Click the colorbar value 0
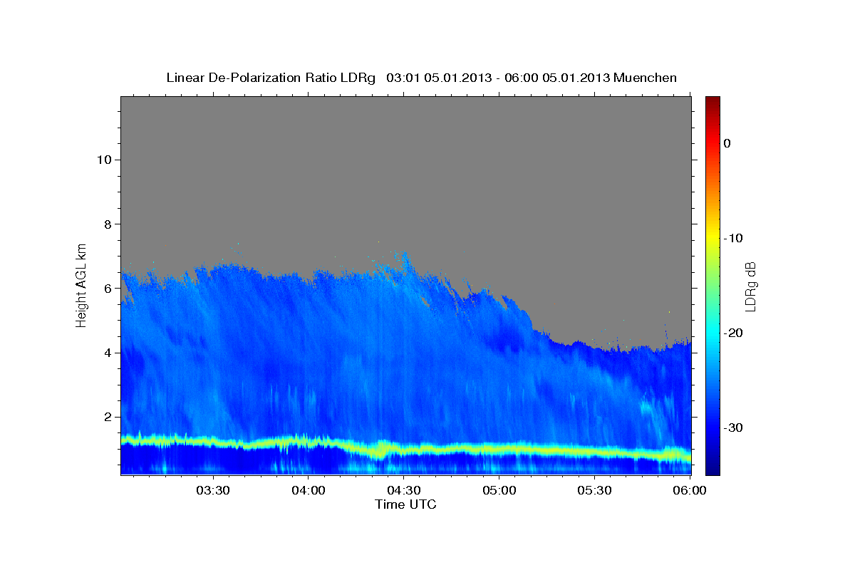Viewport: 855px width, 570px height. [x=727, y=143]
